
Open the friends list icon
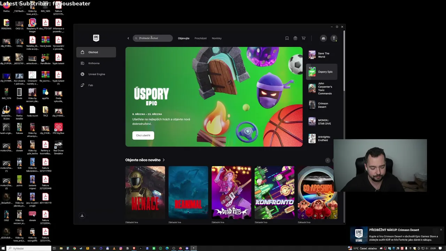pyautogui.click(x=323, y=38)
